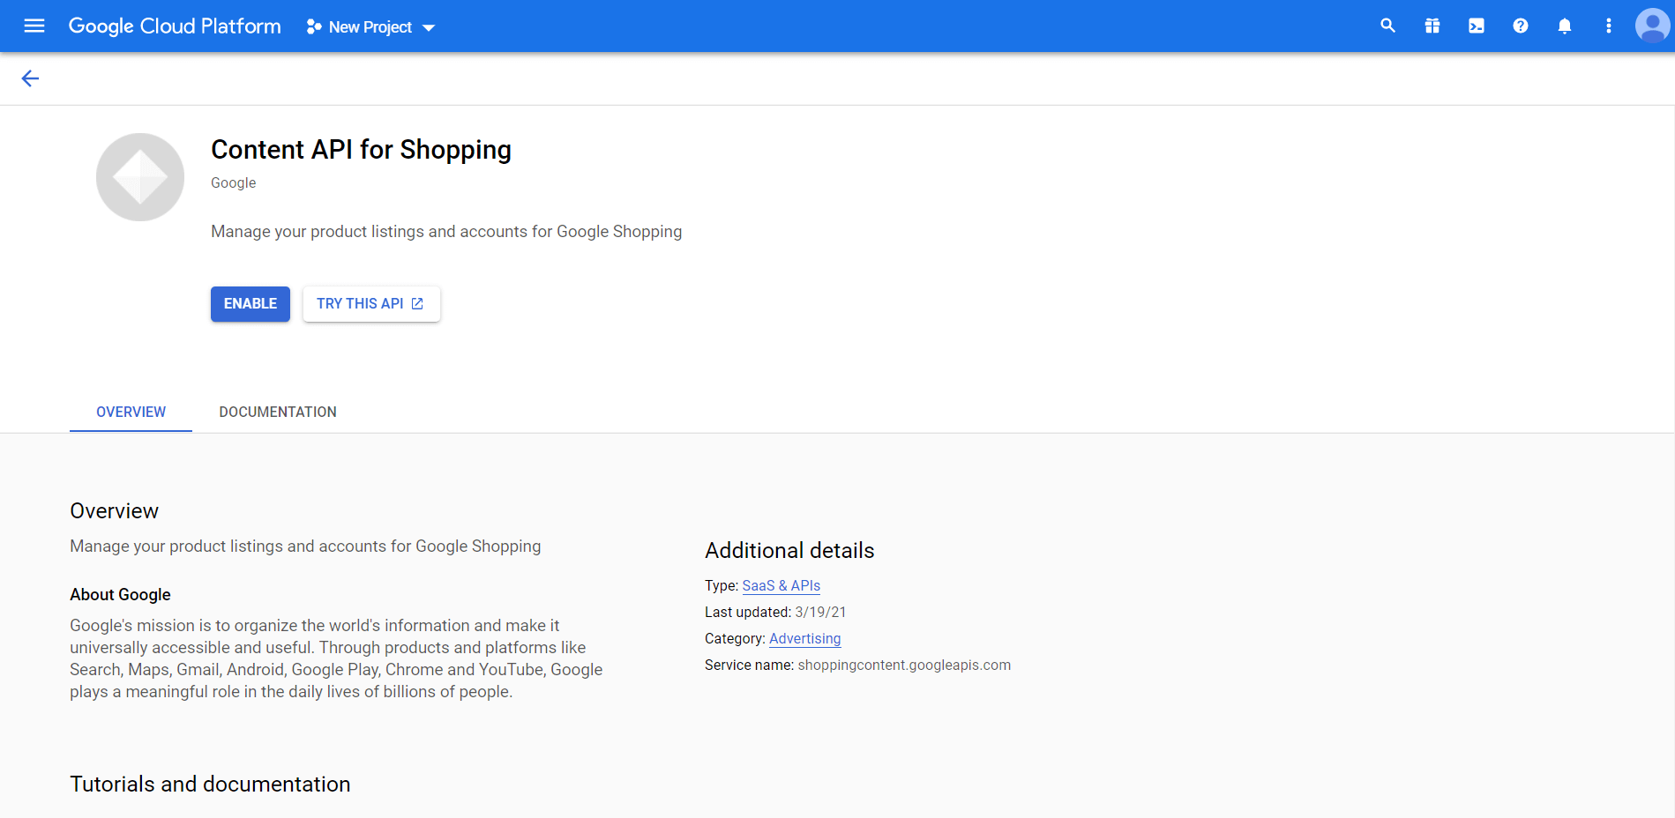Open the hamburger navigation menu
Viewport: 1675px width, 818px height.
point(34,26)
